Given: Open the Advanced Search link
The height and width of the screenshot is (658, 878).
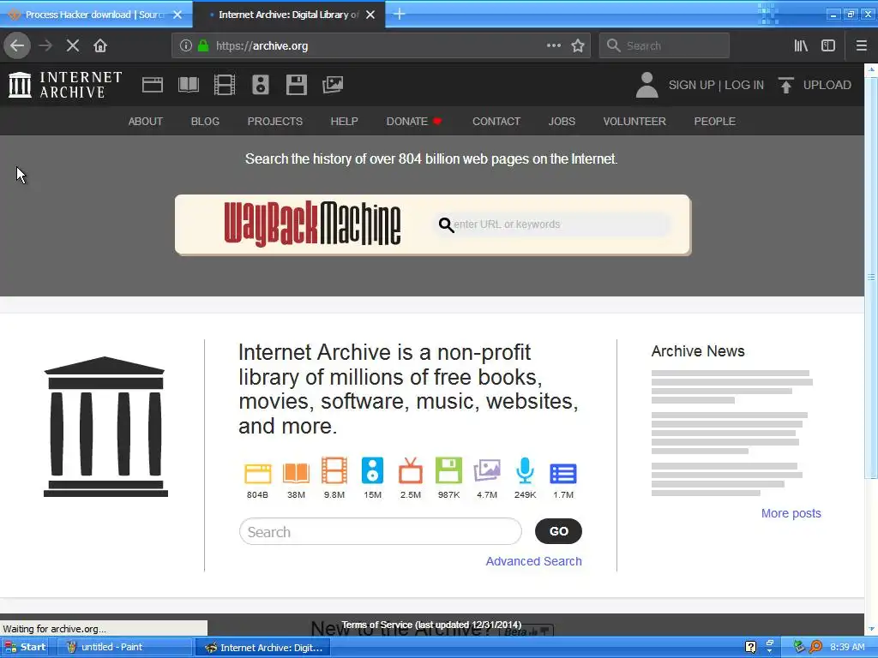Looking at the screenshot, I should coord(533,561).
